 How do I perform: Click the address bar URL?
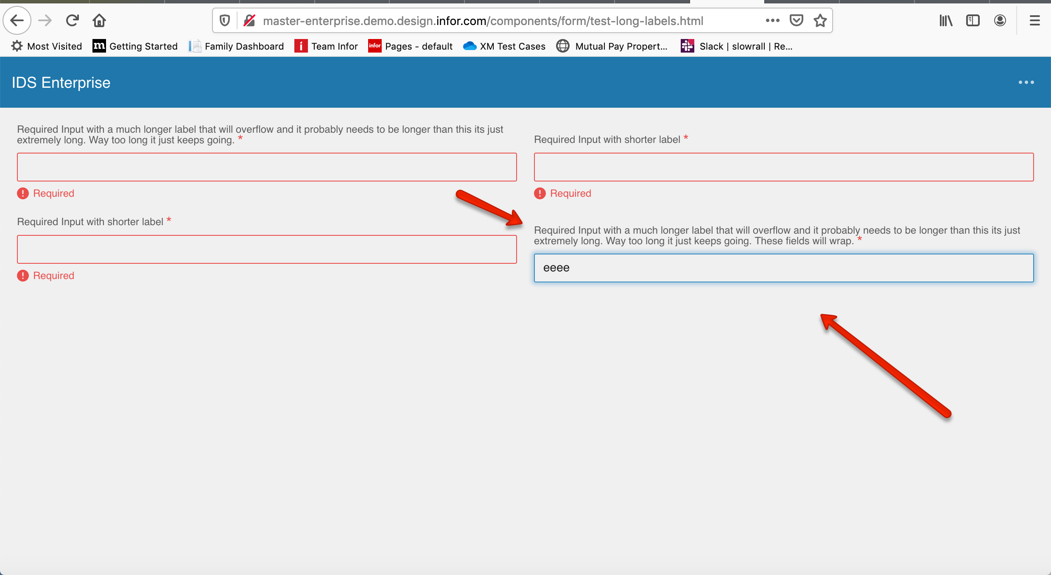(483, 21)
